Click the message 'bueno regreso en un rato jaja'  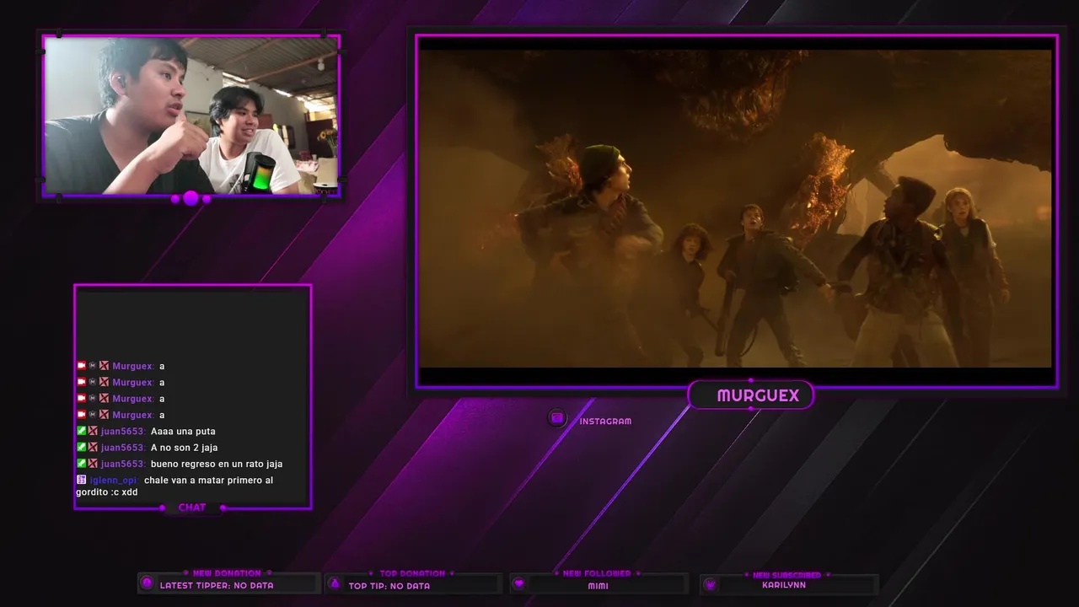217,464
